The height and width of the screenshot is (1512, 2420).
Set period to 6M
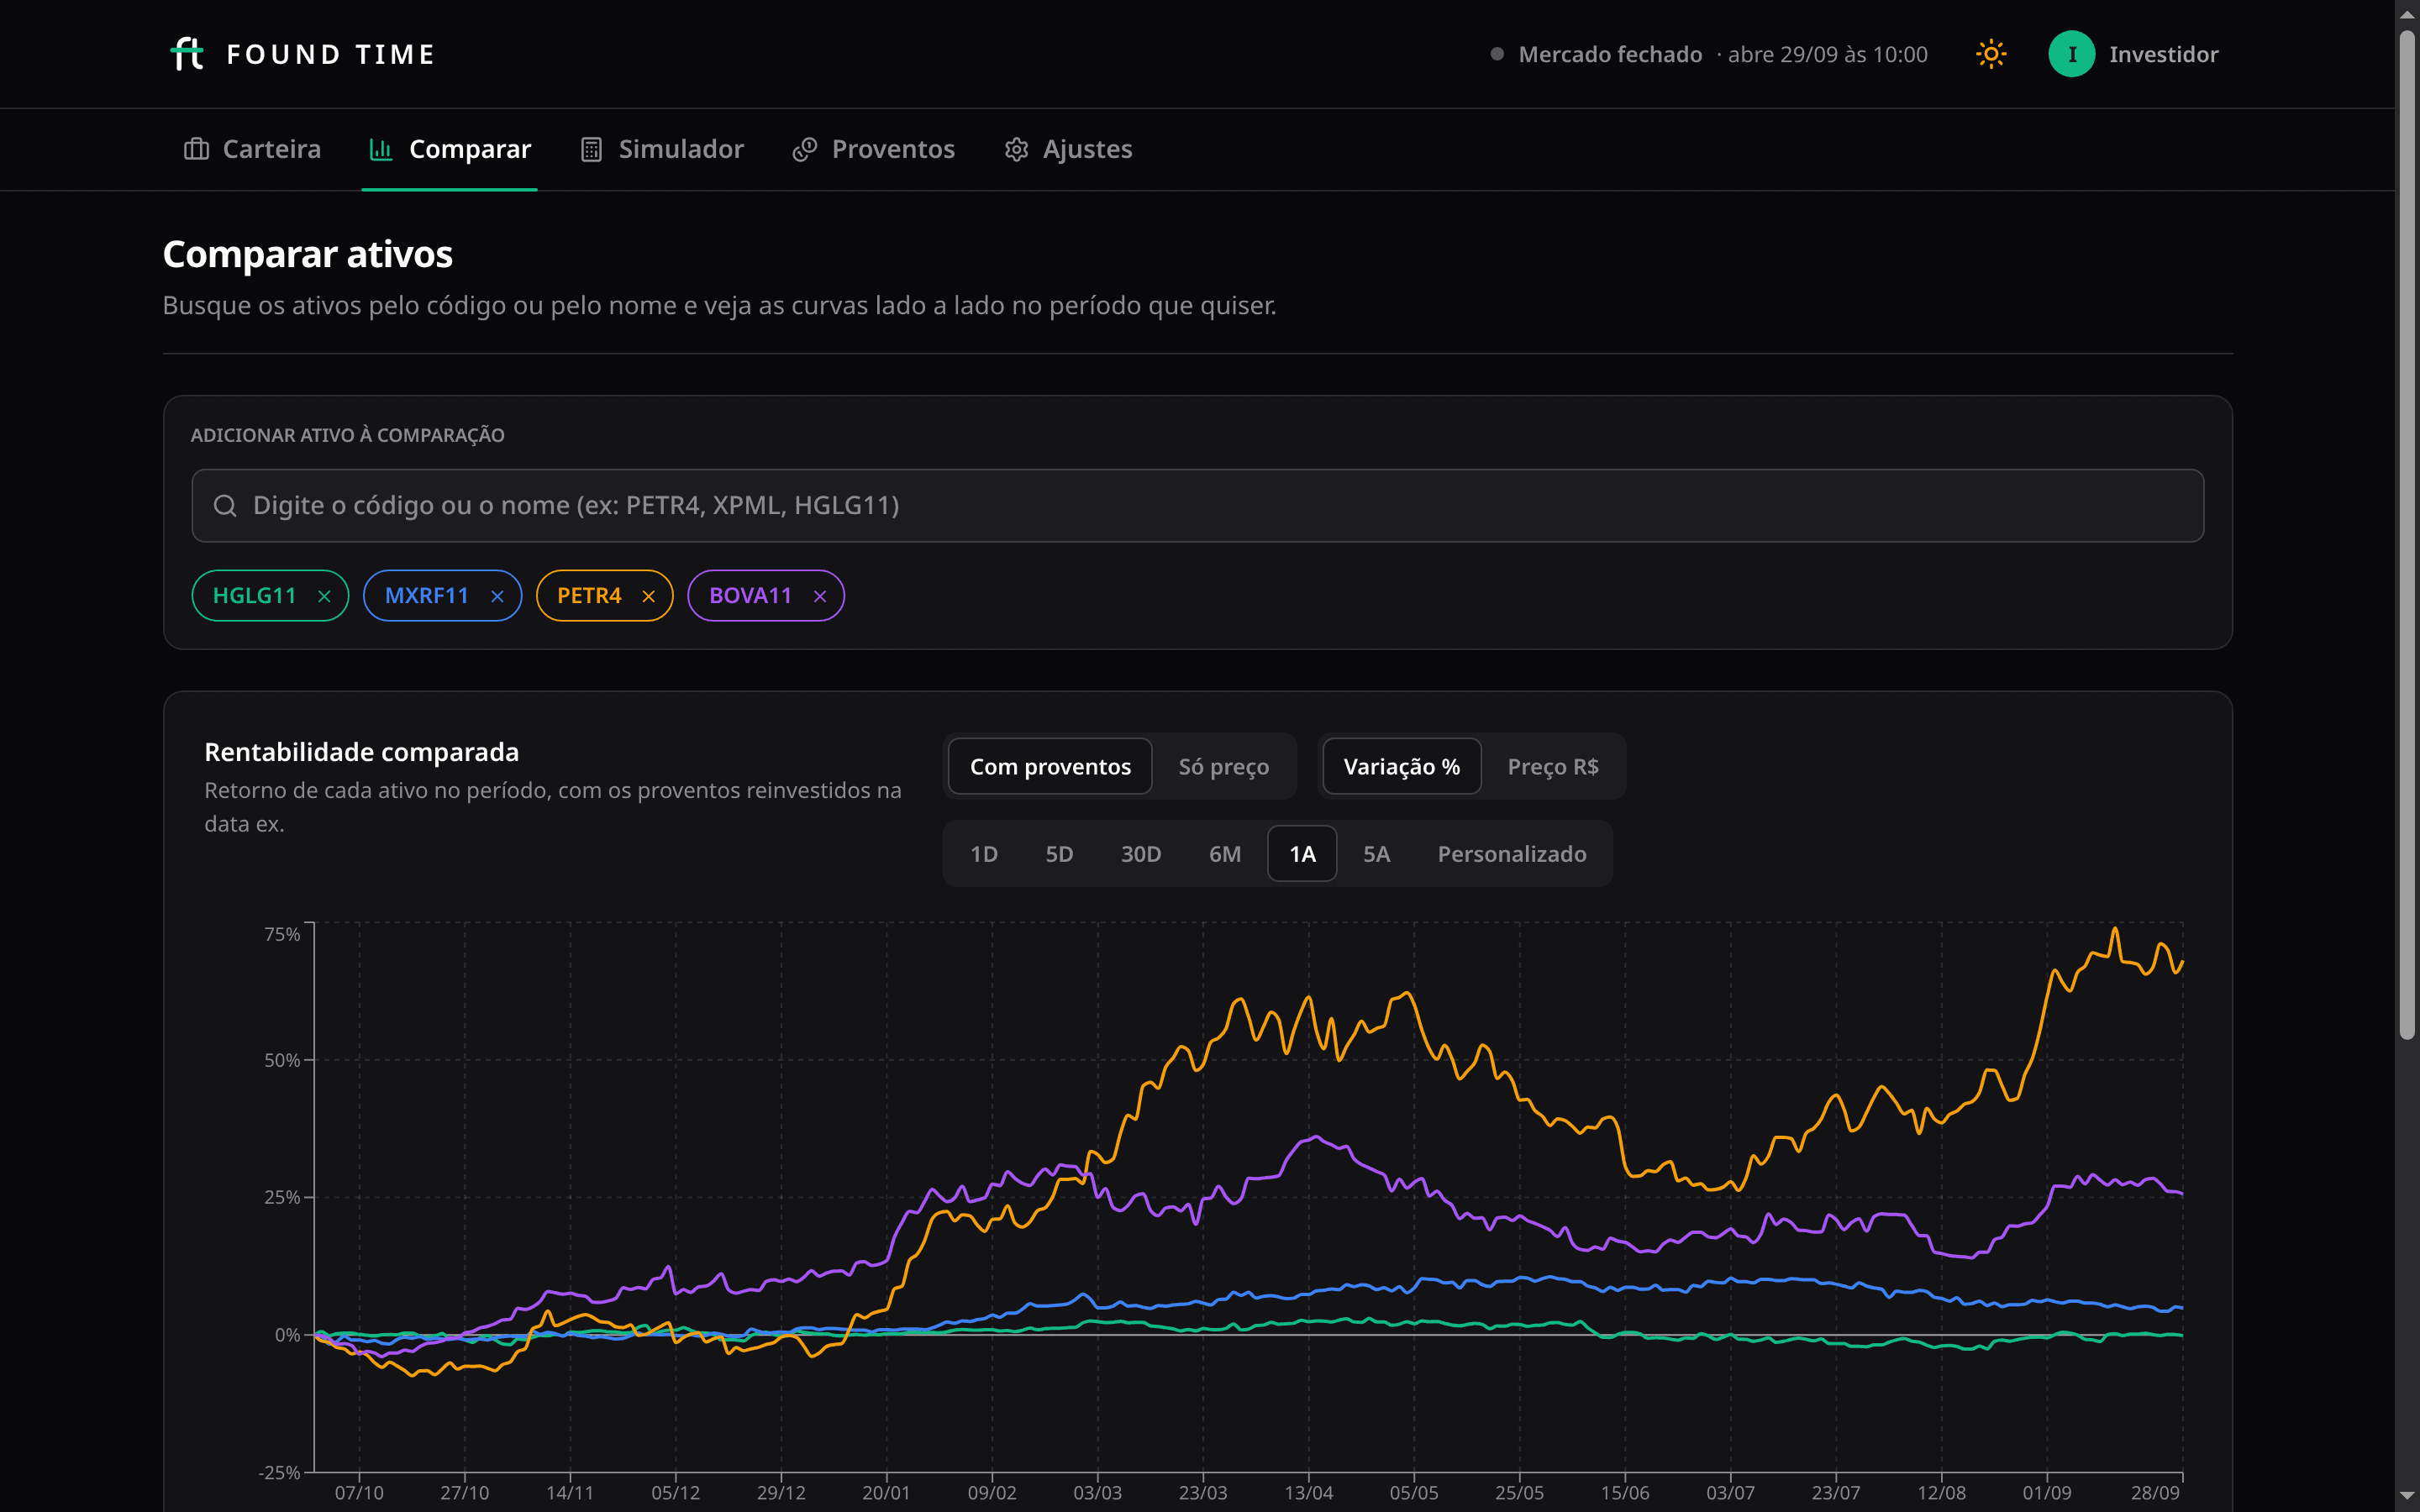pos(1225,853)
